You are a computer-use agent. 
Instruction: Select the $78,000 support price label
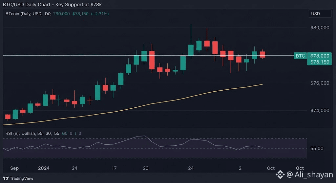coord(320,56)
